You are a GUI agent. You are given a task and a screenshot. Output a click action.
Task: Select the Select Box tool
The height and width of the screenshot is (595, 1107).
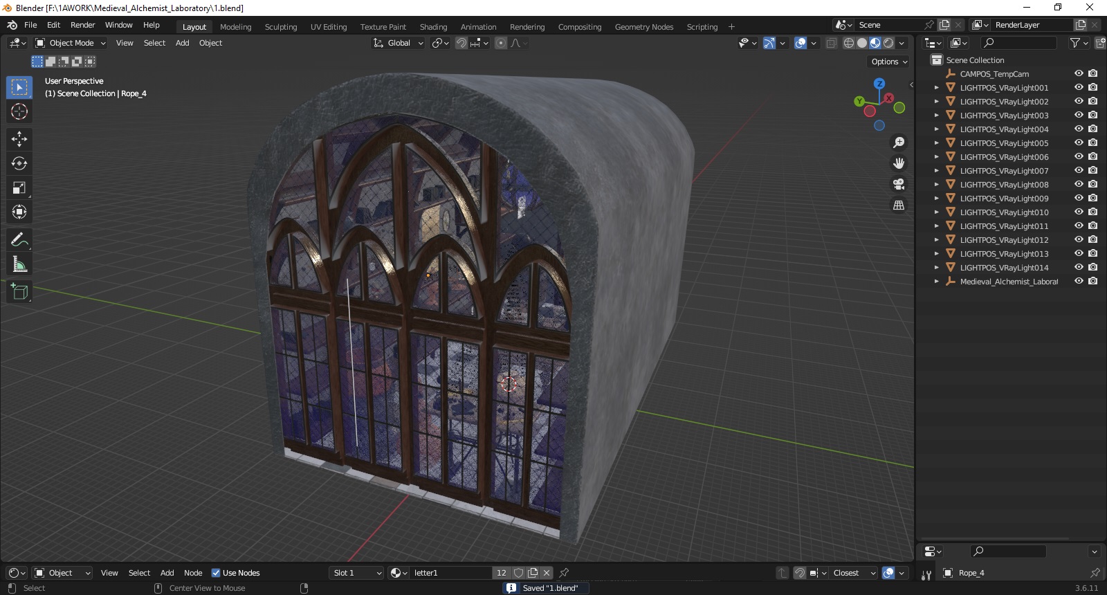point(19,87)
